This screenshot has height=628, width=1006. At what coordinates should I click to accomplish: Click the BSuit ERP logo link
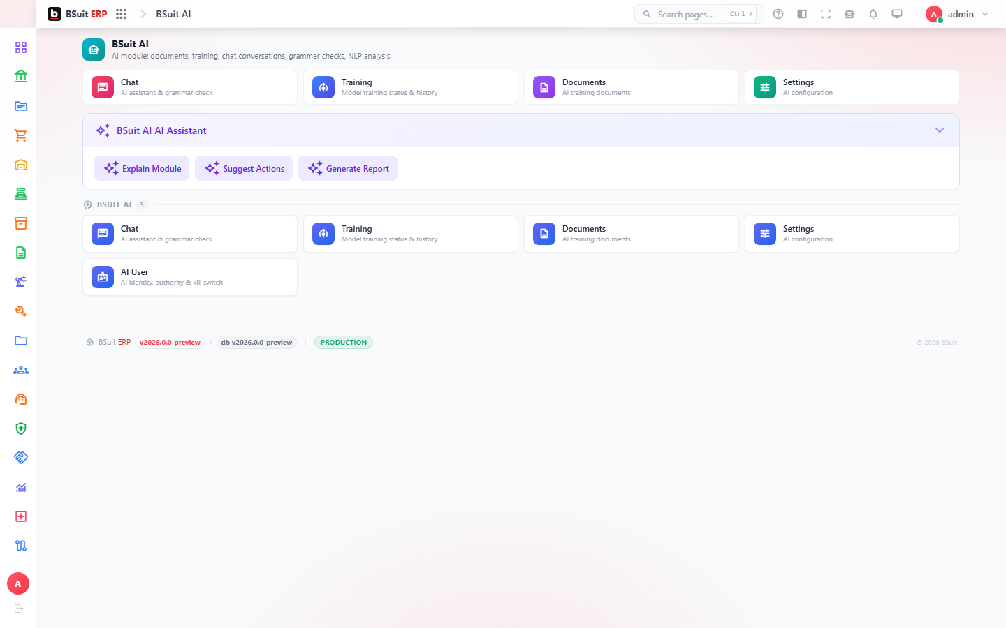coord(78,14)
